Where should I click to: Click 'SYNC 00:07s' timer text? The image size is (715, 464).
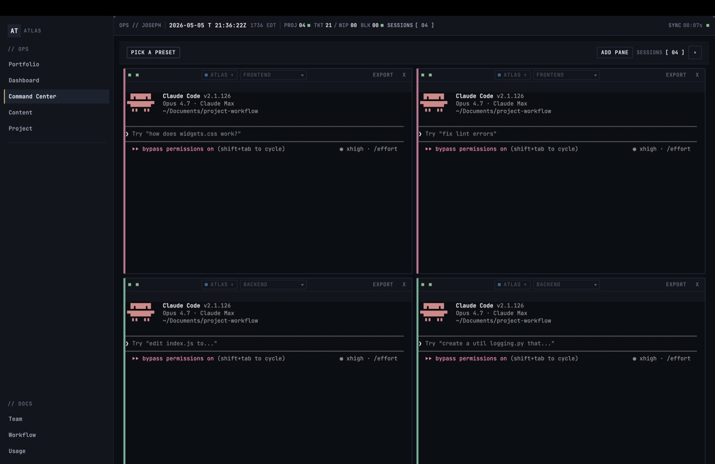pyautogui.click(x=685, y=26)
